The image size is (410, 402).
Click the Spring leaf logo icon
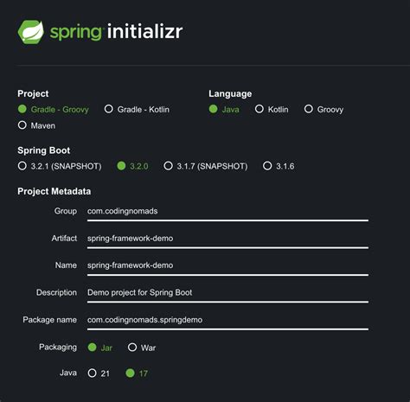coord(30,32)
